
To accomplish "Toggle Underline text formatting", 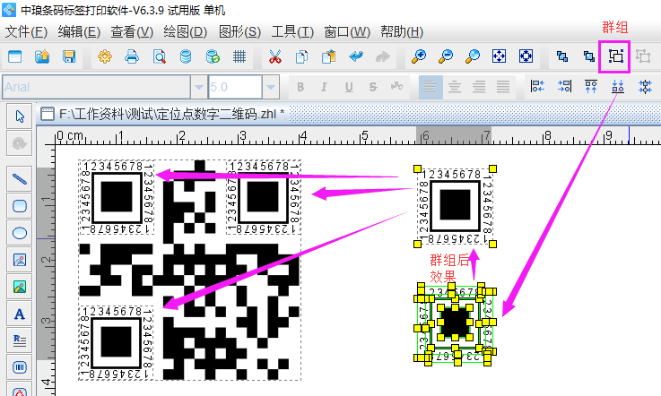I will click(x=347, y=87).
